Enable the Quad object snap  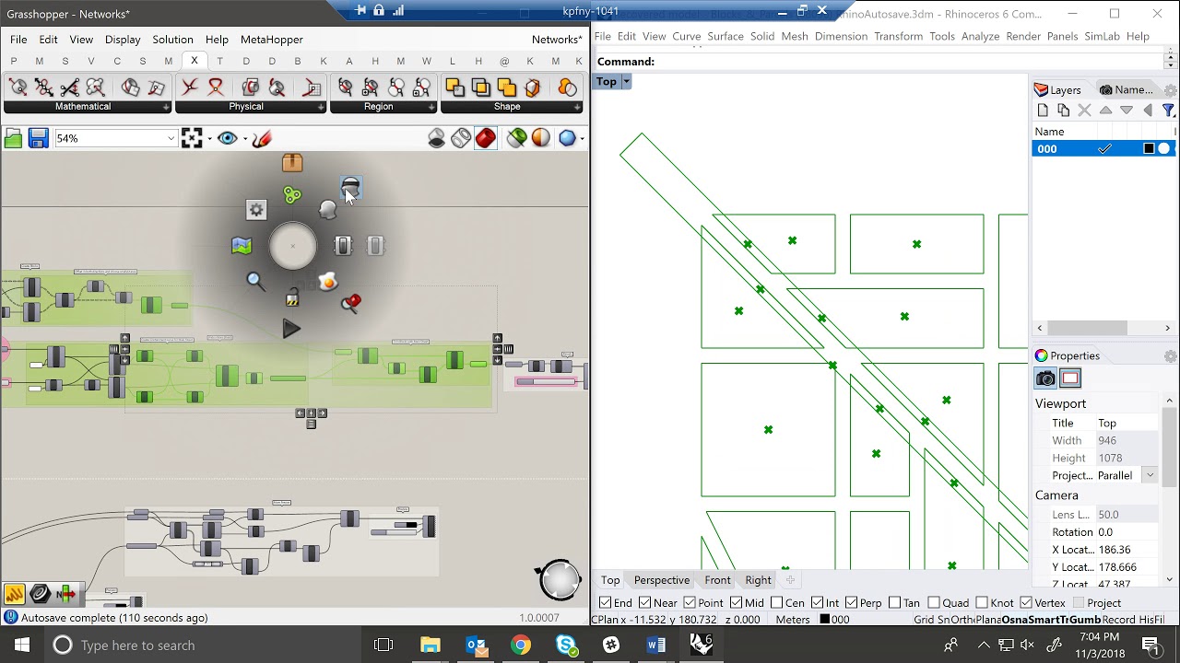(x=934, y=603)
